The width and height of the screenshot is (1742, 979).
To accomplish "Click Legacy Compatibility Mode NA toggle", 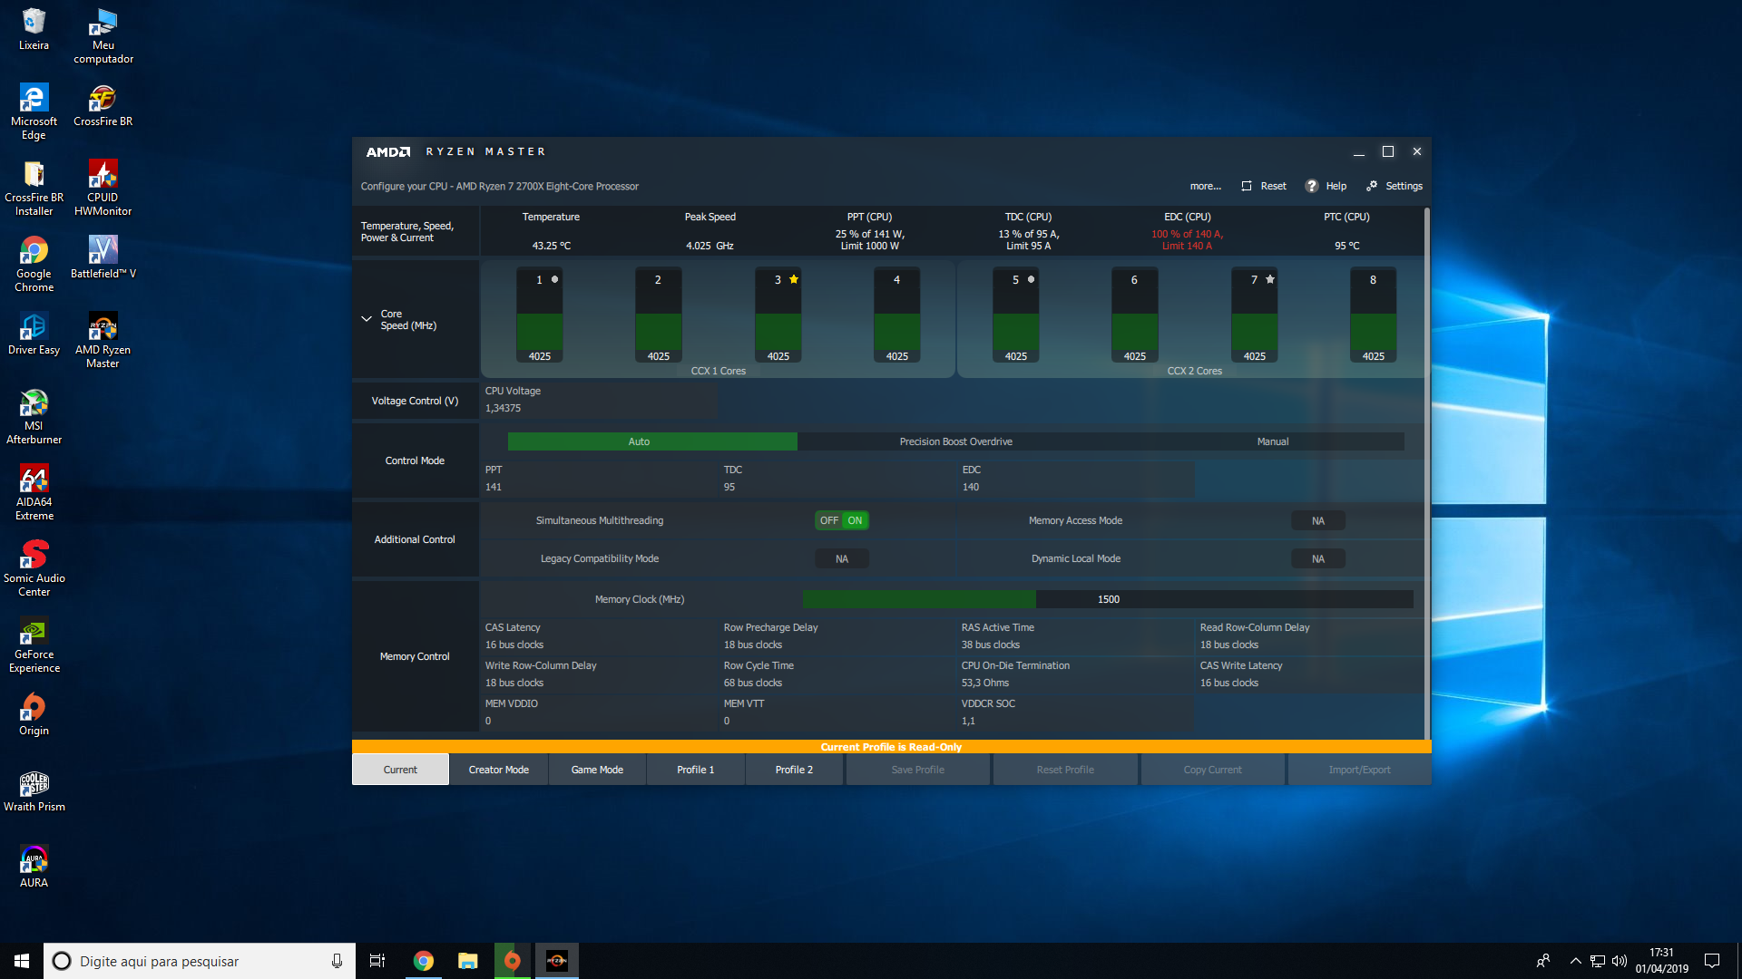I will click(x=841, y=559).
